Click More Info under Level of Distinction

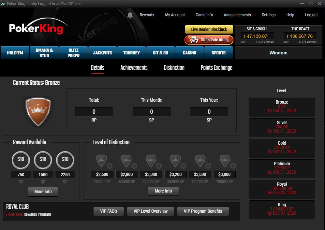[x=163, y=191]
